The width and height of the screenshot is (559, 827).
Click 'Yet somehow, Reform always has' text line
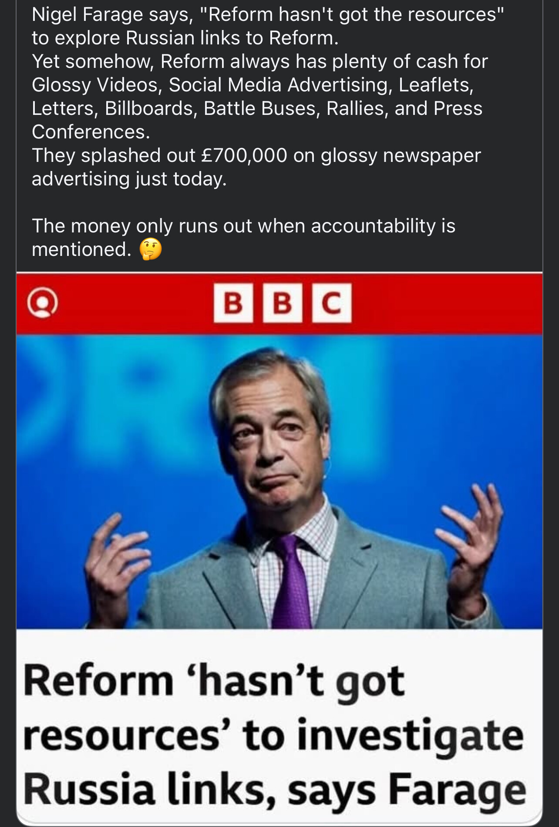[259, 61]
